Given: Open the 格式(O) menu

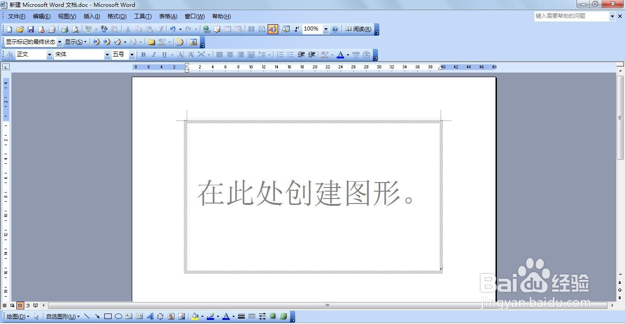Looking at the screenshot, I should tap(117, 16).
